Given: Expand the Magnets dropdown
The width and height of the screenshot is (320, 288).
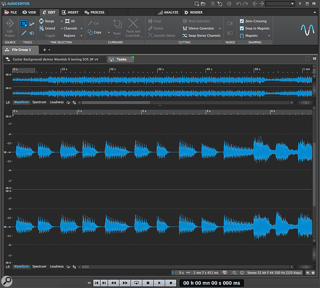Looking at the screenshot, I should (x=269, y=36).
